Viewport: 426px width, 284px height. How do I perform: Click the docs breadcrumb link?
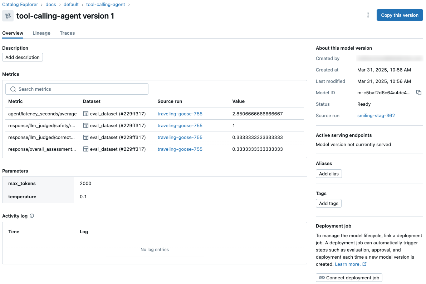pyautogui.click(x=51, y=4)
